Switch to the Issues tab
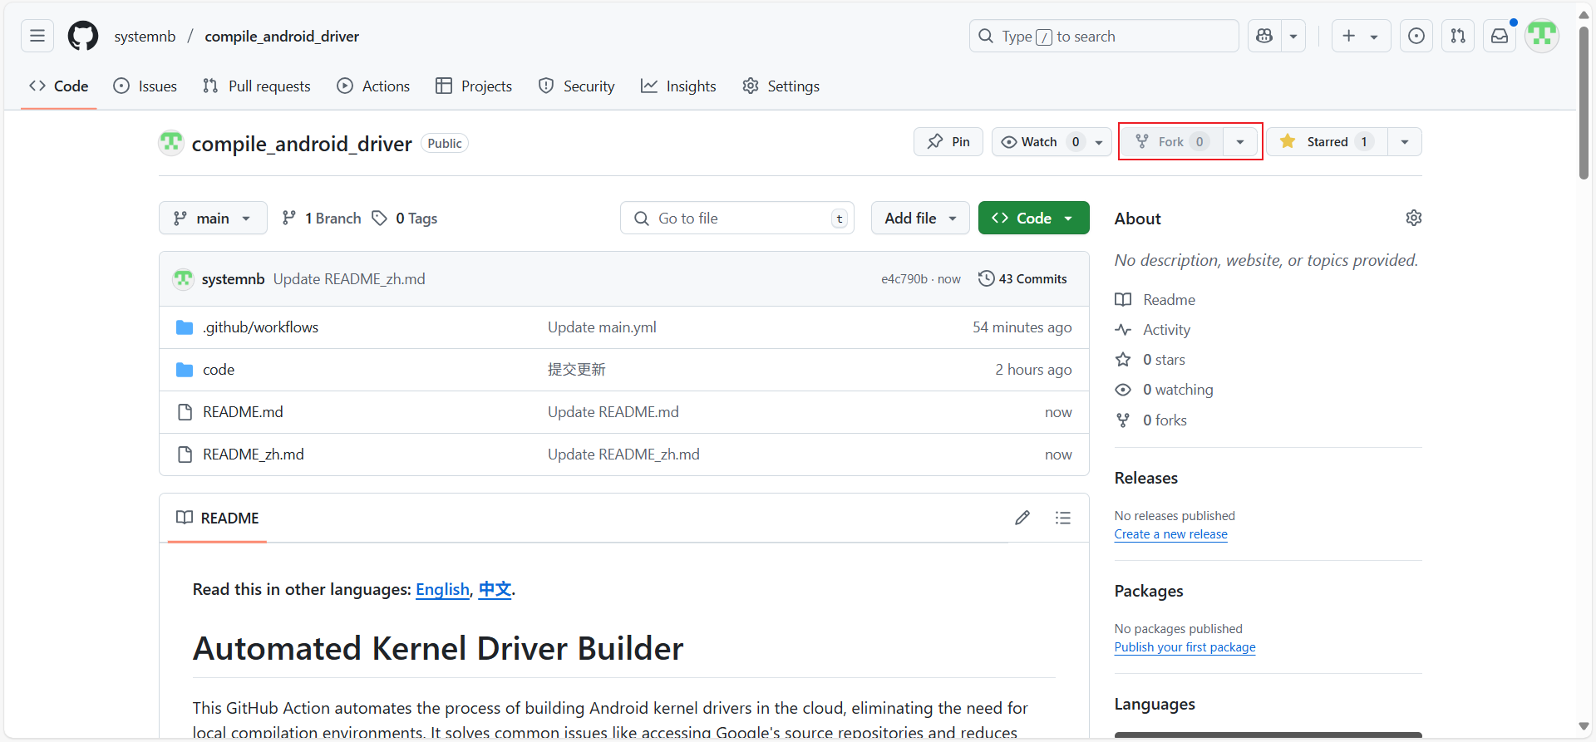The height and width of the screenshot is (742, 1596). click(x=145, y=86)
